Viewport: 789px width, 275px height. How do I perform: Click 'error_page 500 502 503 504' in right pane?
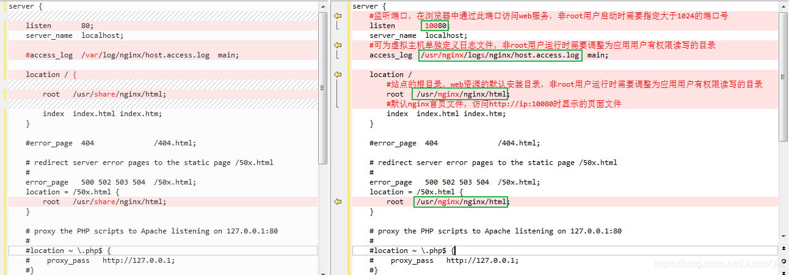[x=454, y=182]
